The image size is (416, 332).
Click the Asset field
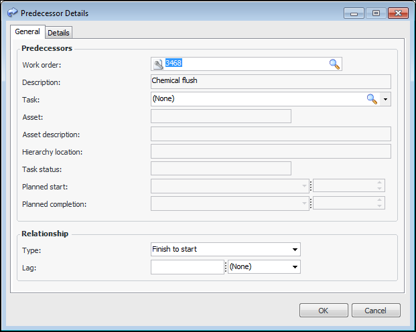click(x=221, y=116)
